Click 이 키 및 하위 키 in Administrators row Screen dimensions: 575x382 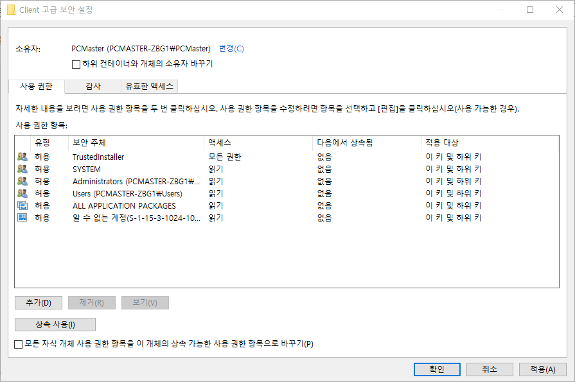[x=453, y=181]
